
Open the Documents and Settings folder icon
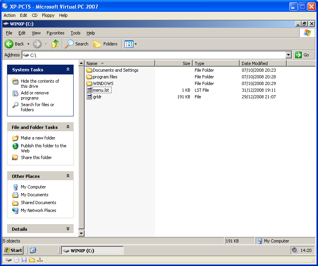tap(89, 70)
